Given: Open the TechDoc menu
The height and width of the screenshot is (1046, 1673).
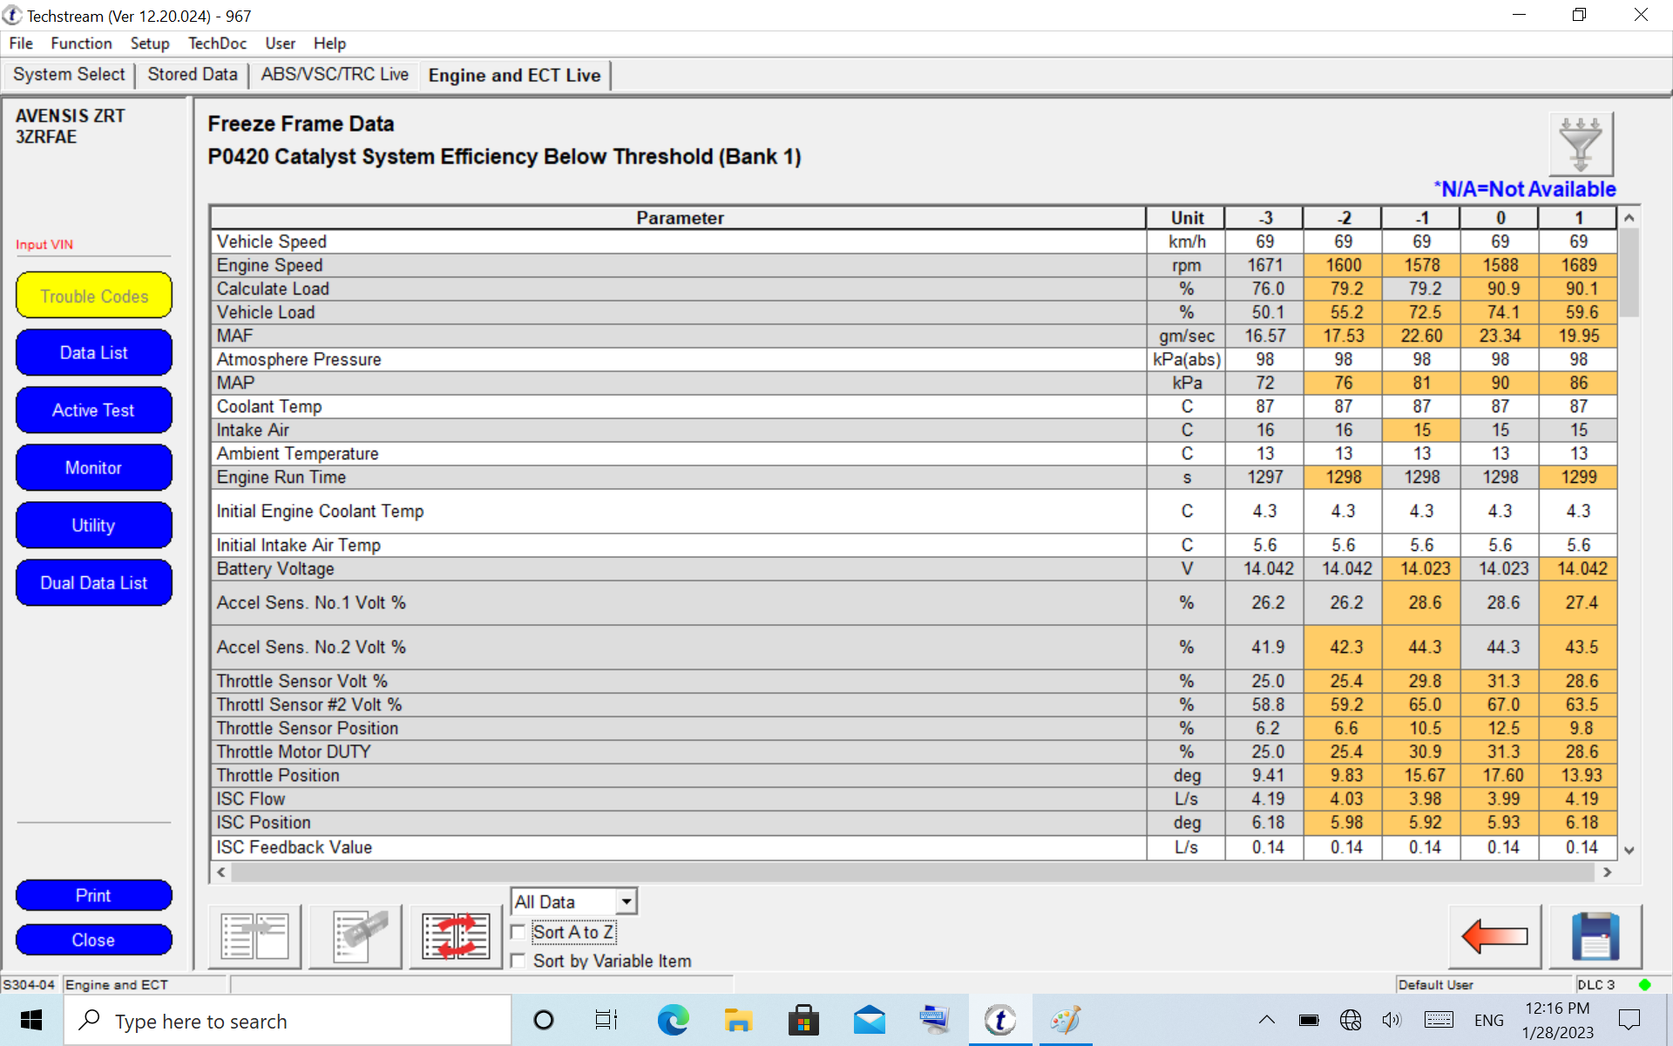Looking at the screenshot, I should point(217,44).
